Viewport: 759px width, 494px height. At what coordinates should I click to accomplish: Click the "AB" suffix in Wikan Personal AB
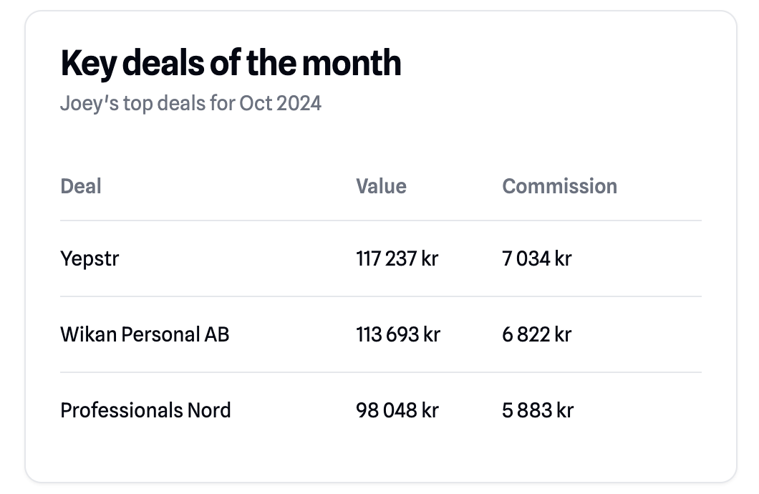tap(217, 334)
